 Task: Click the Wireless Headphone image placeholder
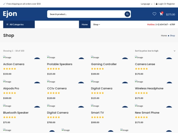(x=139, y=81)
